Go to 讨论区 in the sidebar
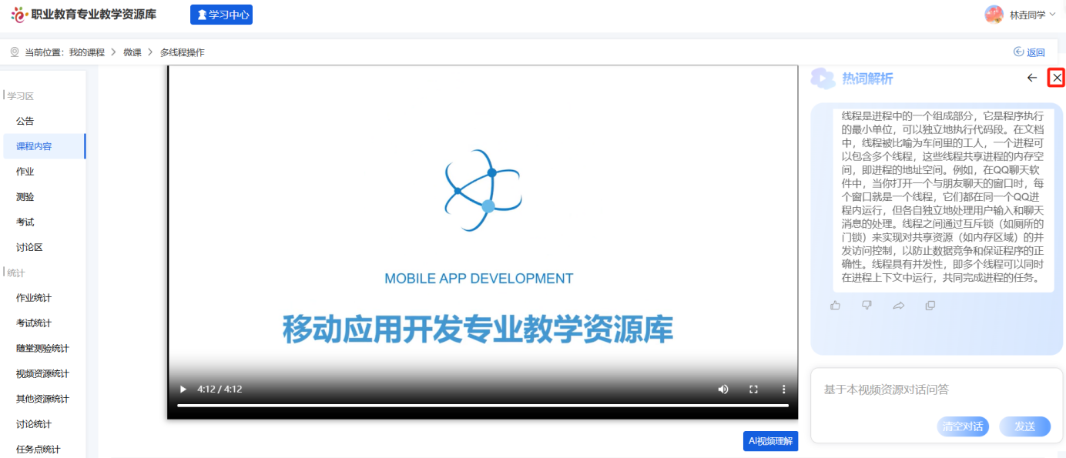Image resolution: width=1066 pixels, height=458 pixels. coord(29,247)
